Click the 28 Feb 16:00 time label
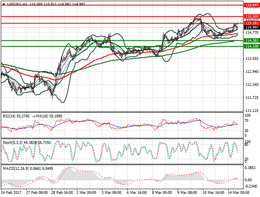This screenshot has width=260, height=197. pyautogui.click(x=62, y=193)
